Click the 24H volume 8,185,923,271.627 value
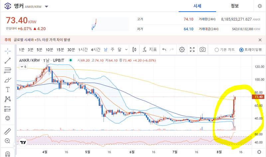This screenshot has width=266, height=157. tap(236, 19)
